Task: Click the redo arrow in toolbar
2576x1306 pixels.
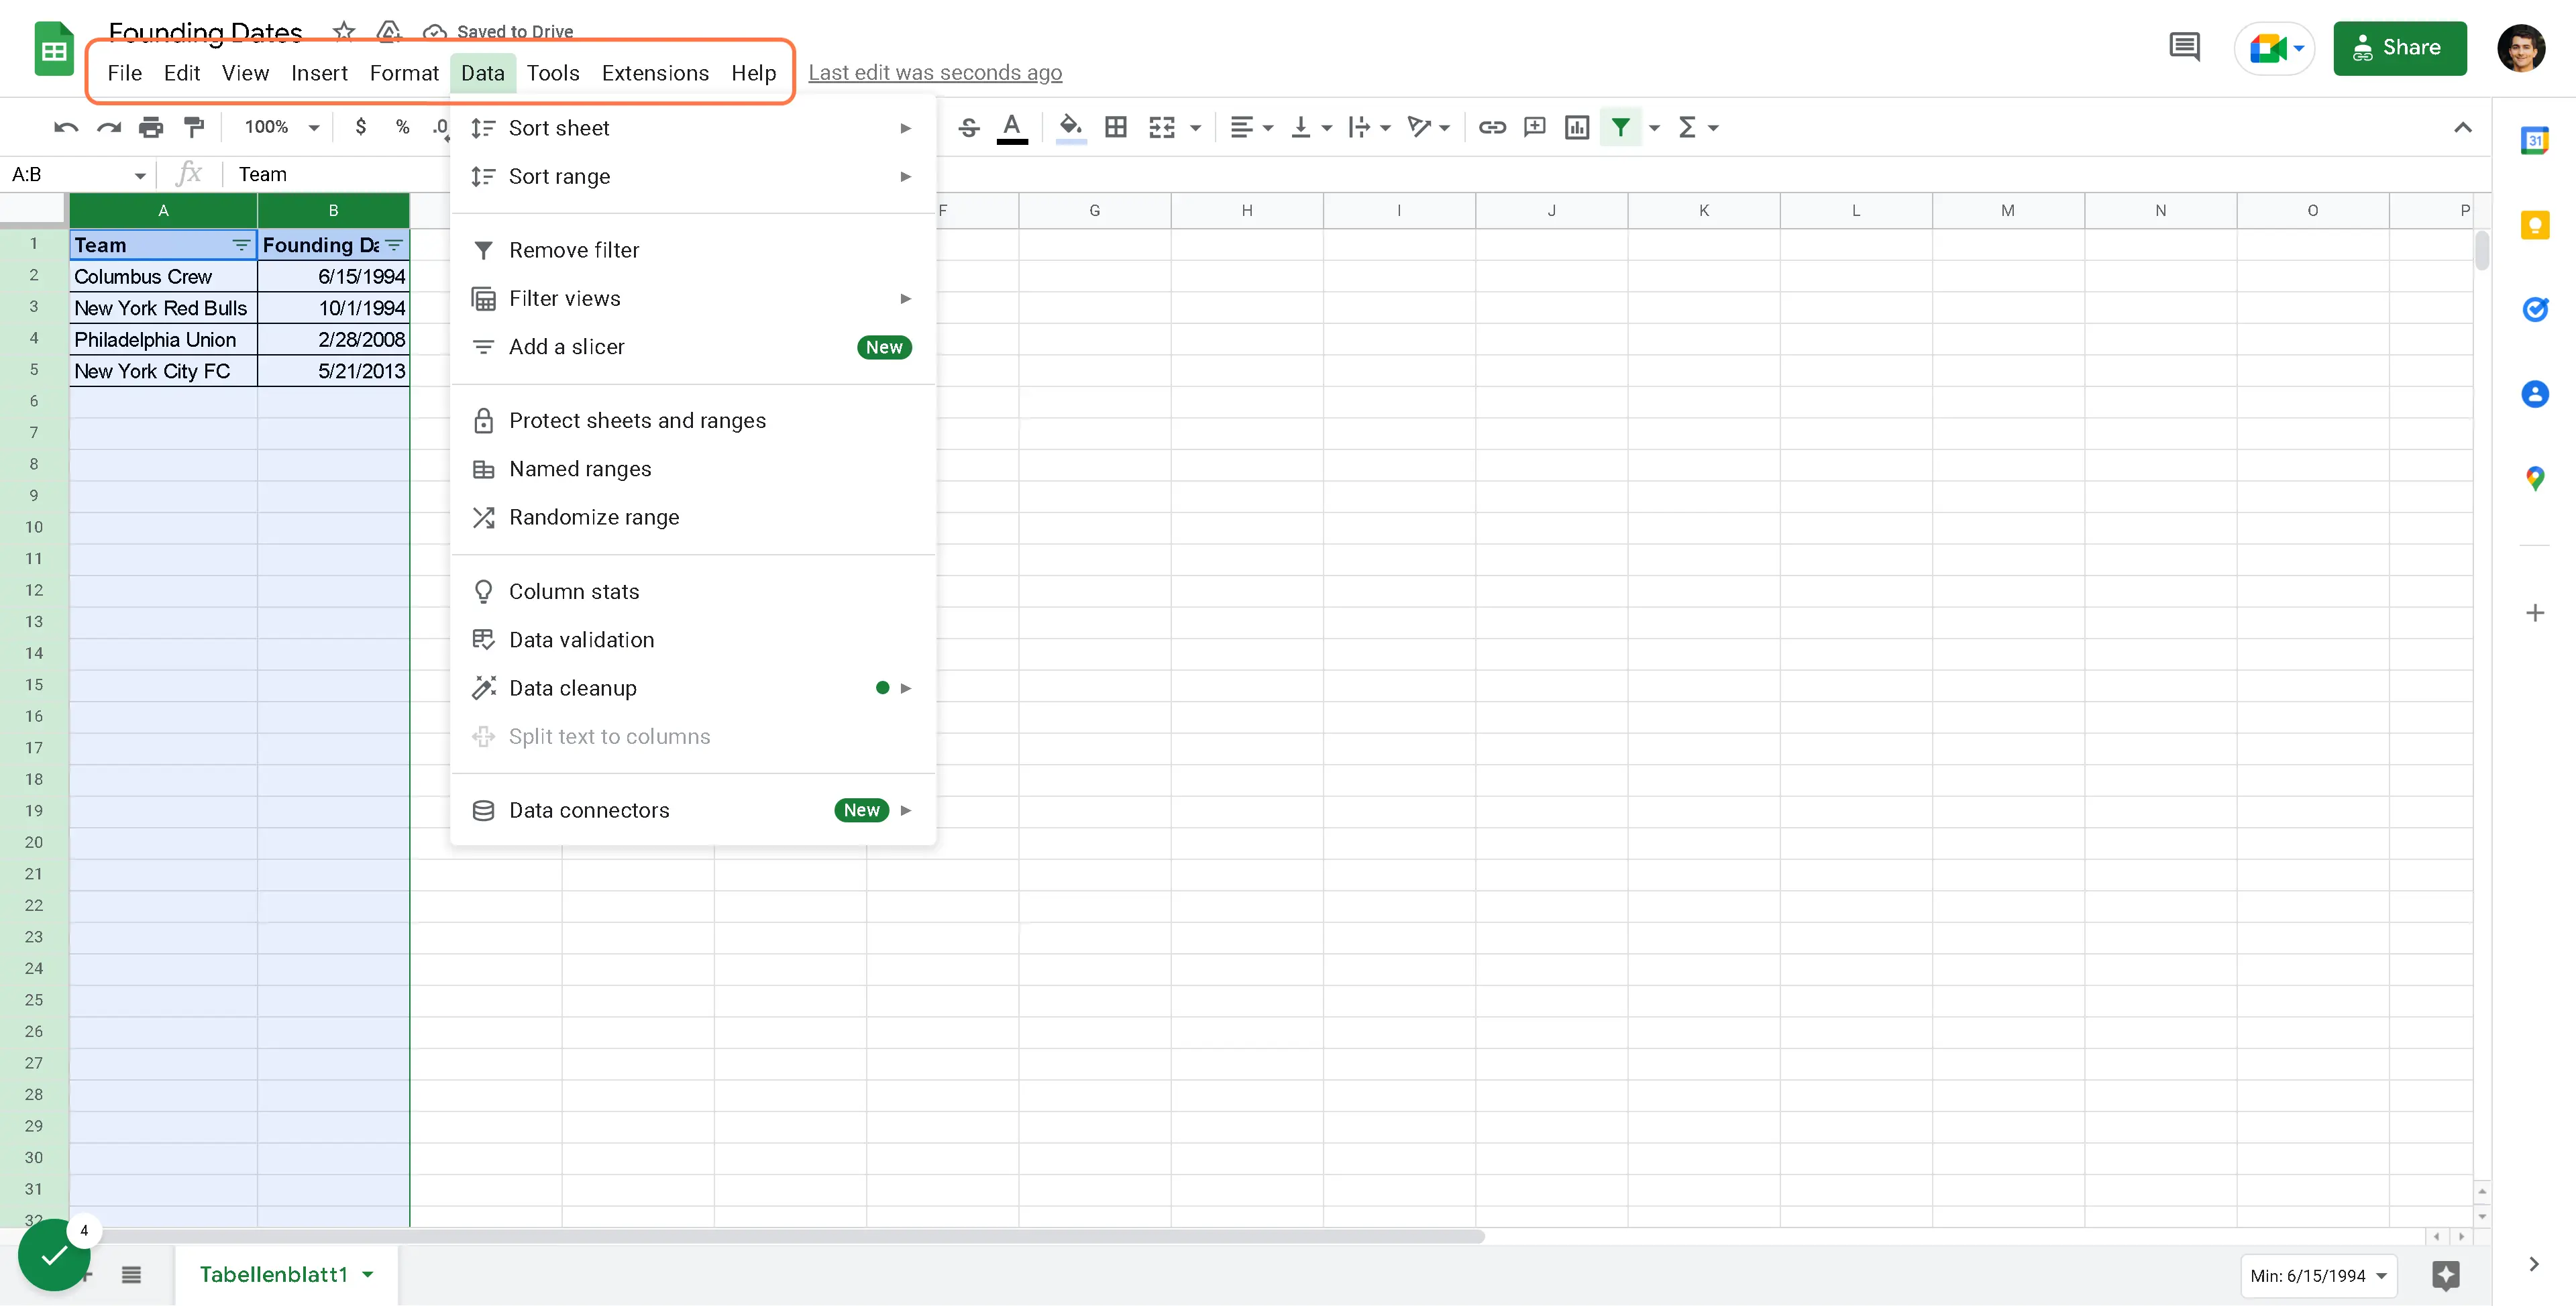Action: click(x=109, y=127)
